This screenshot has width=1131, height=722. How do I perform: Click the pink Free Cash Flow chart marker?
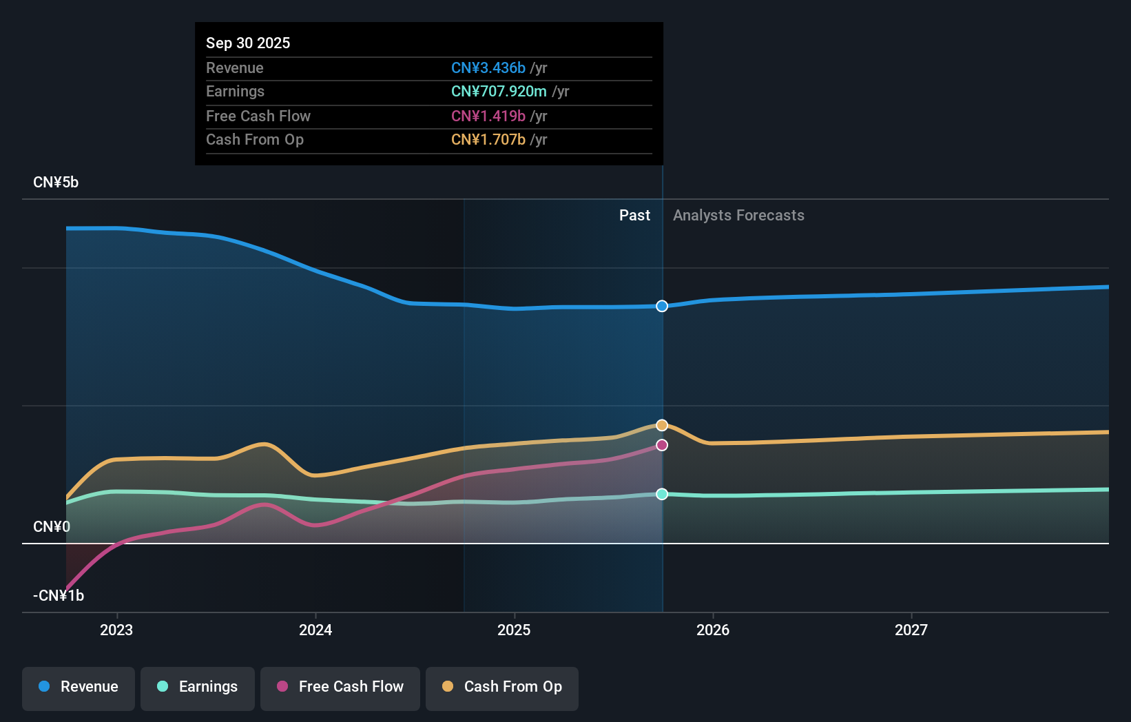pos(661,445)
